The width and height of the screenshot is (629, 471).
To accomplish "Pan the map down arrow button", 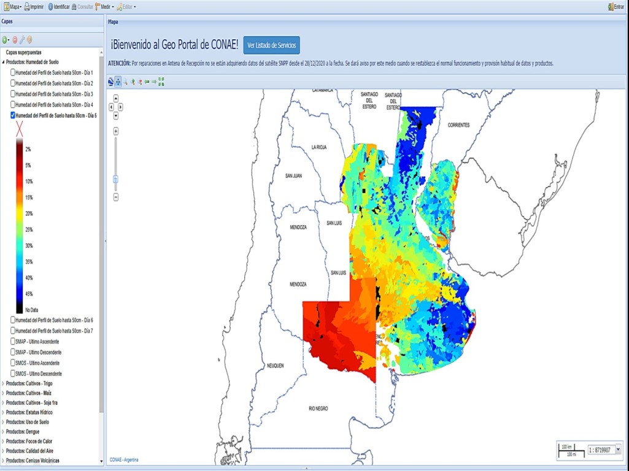I will [x=116, y=116].
